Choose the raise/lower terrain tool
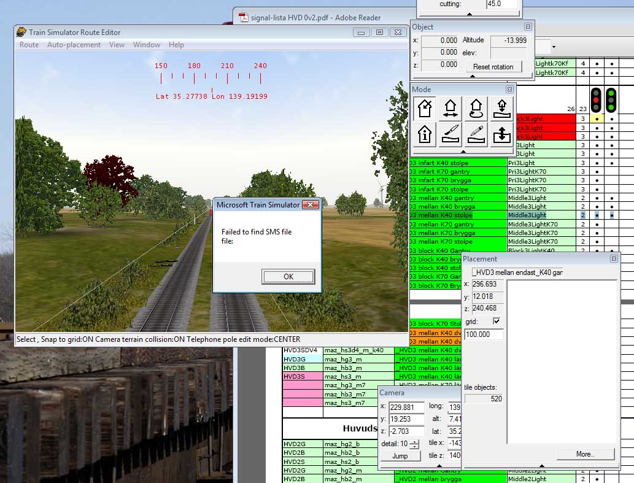Screen dimensions: 634x483 [501, 134]
